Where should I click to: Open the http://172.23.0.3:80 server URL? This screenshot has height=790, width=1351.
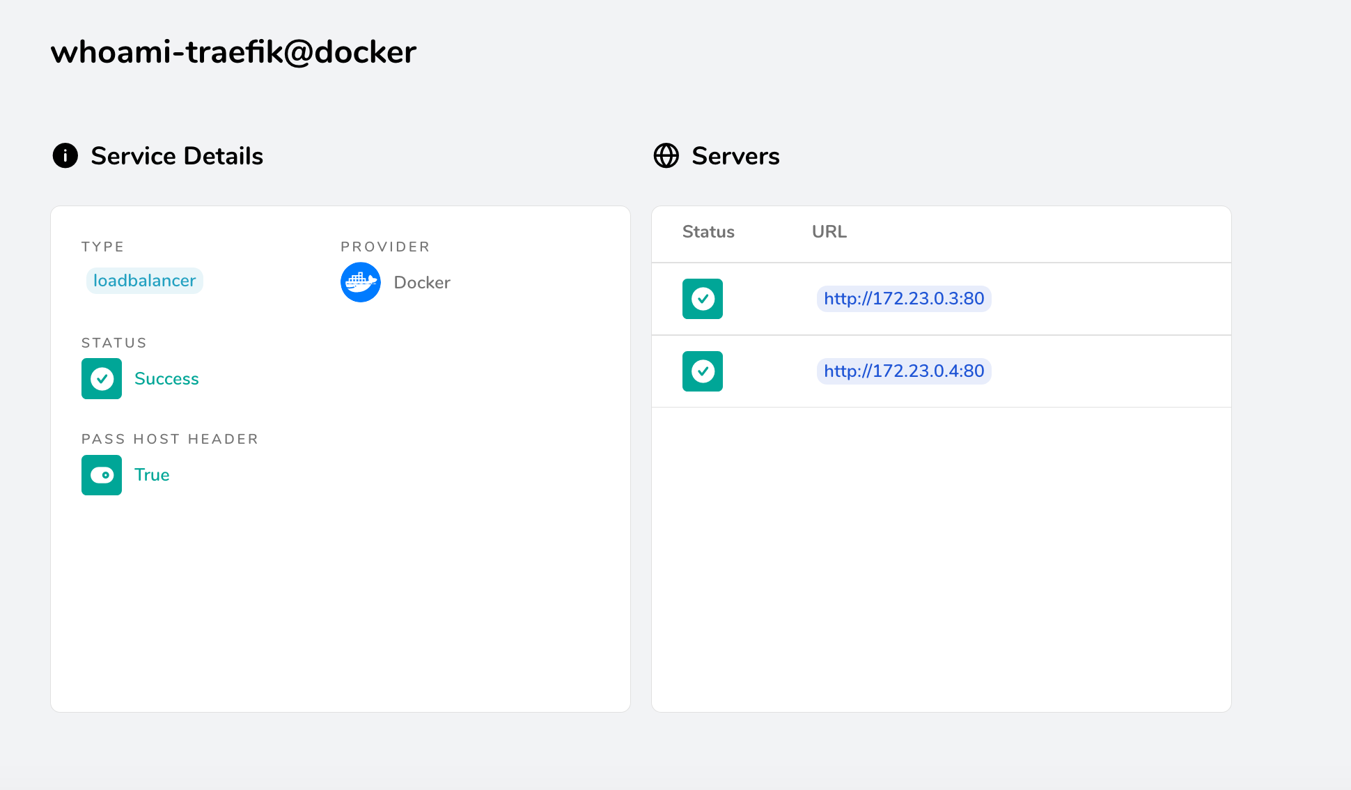[903, 299]
